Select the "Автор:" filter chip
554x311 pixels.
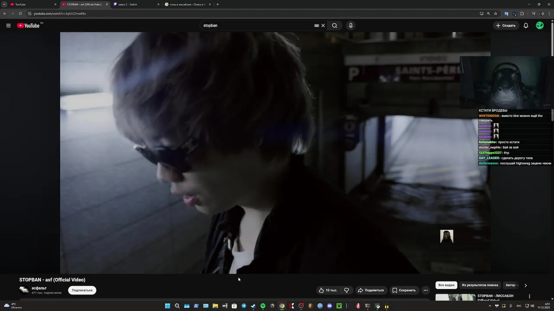[511, 285]
